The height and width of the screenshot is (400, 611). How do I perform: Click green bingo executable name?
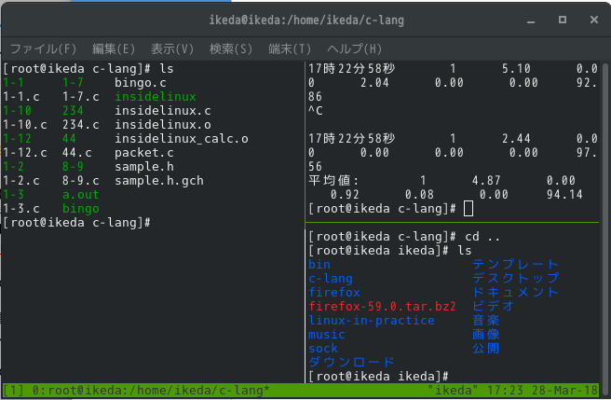pos(81,208)
